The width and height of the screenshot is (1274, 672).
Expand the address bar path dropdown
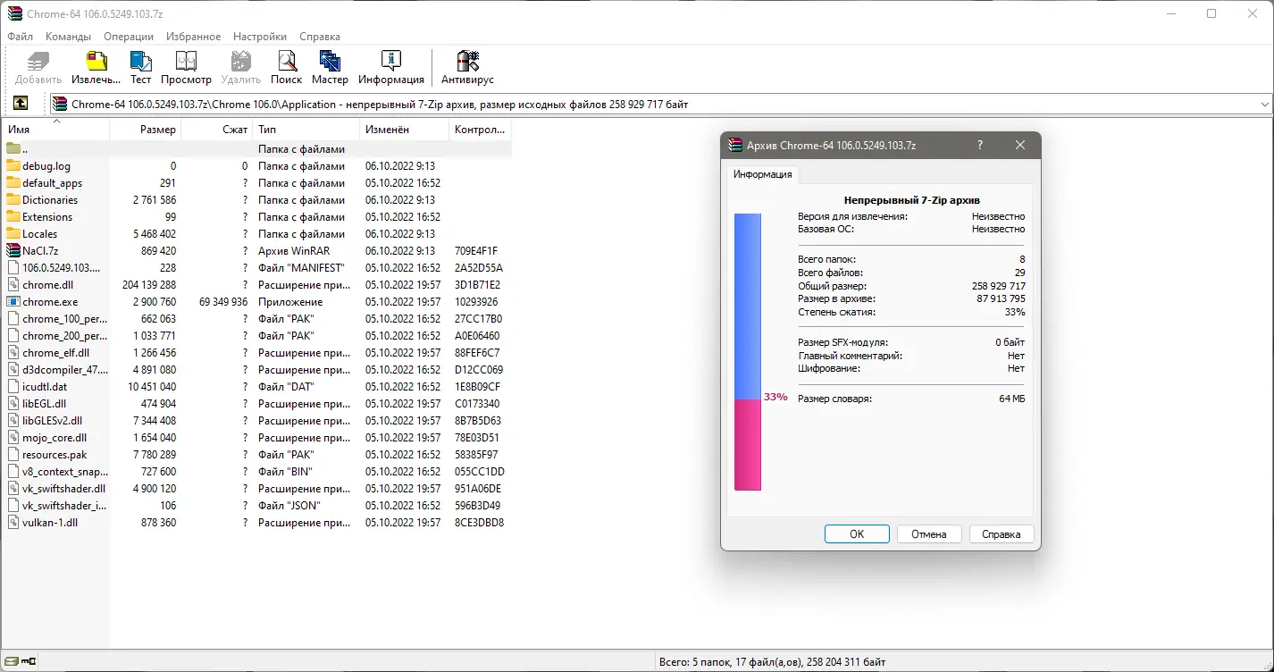coord(1266,103)
